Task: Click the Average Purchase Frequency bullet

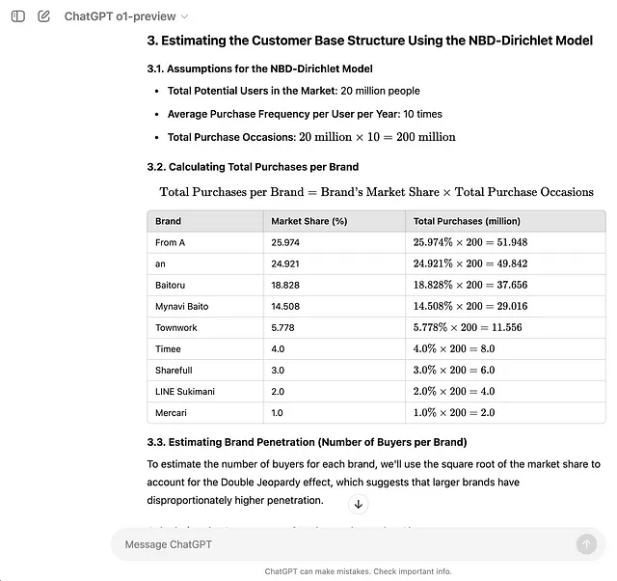Action: click(305, 114)
